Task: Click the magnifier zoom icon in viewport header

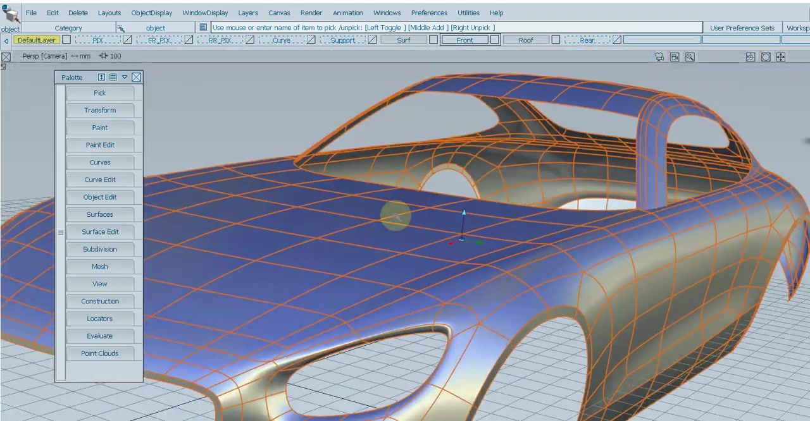Action: click(x=690, y=57)
